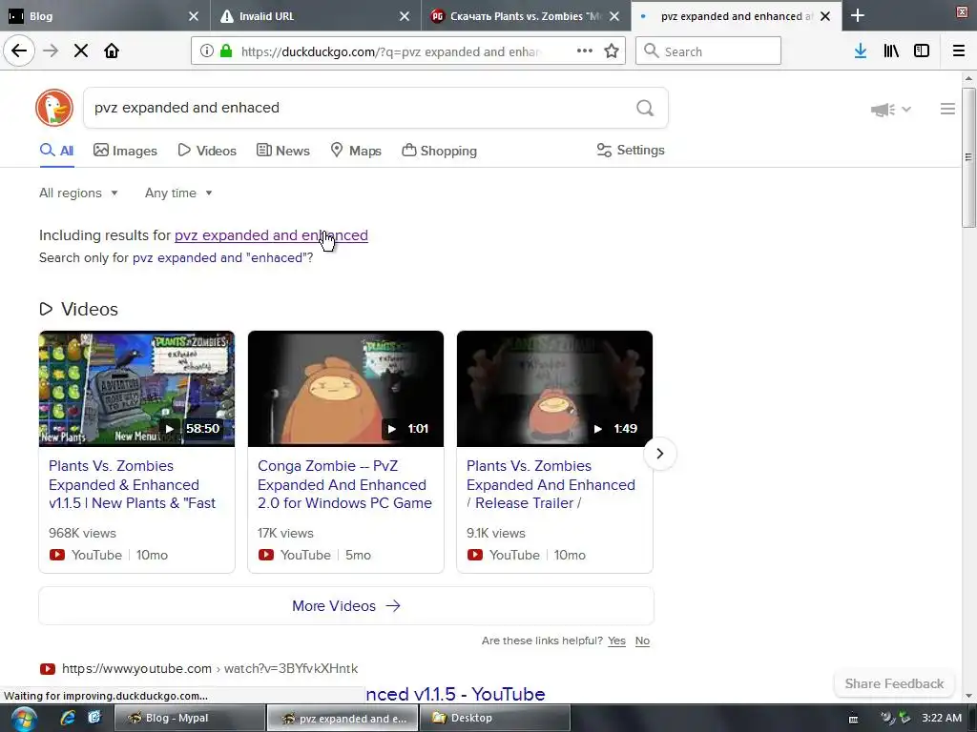Open DuckDuckGo side menu hamburger icon

947,109
